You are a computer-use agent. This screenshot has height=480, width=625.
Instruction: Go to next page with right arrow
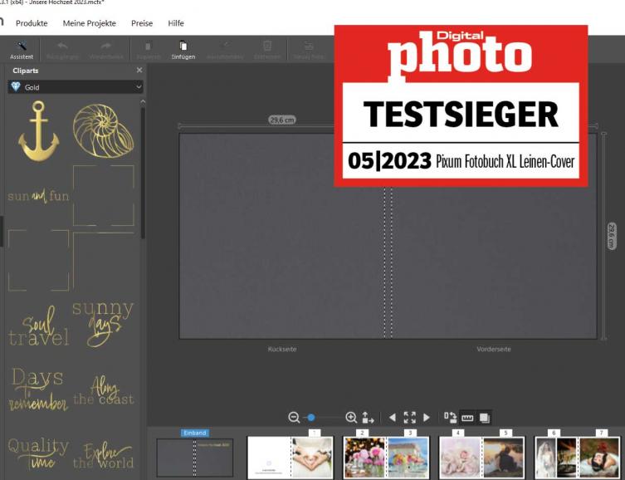427,418
